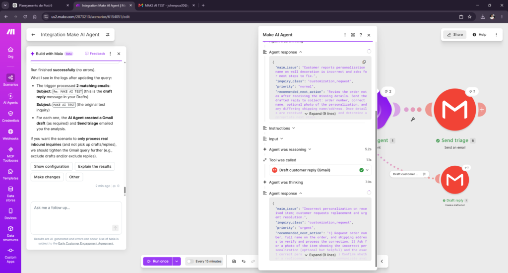Bookmark this page with the star icon
Image resolution: width=508 pixels, height=273 pixels.
[x=469, y=17]
